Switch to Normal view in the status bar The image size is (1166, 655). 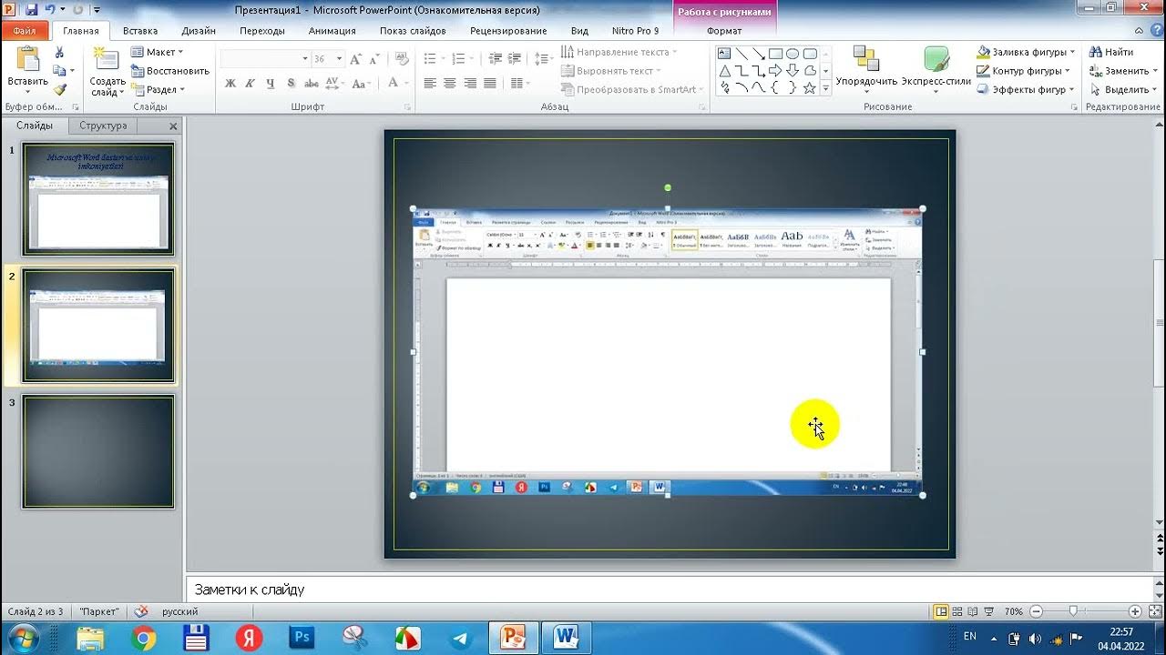coord(941,611)
